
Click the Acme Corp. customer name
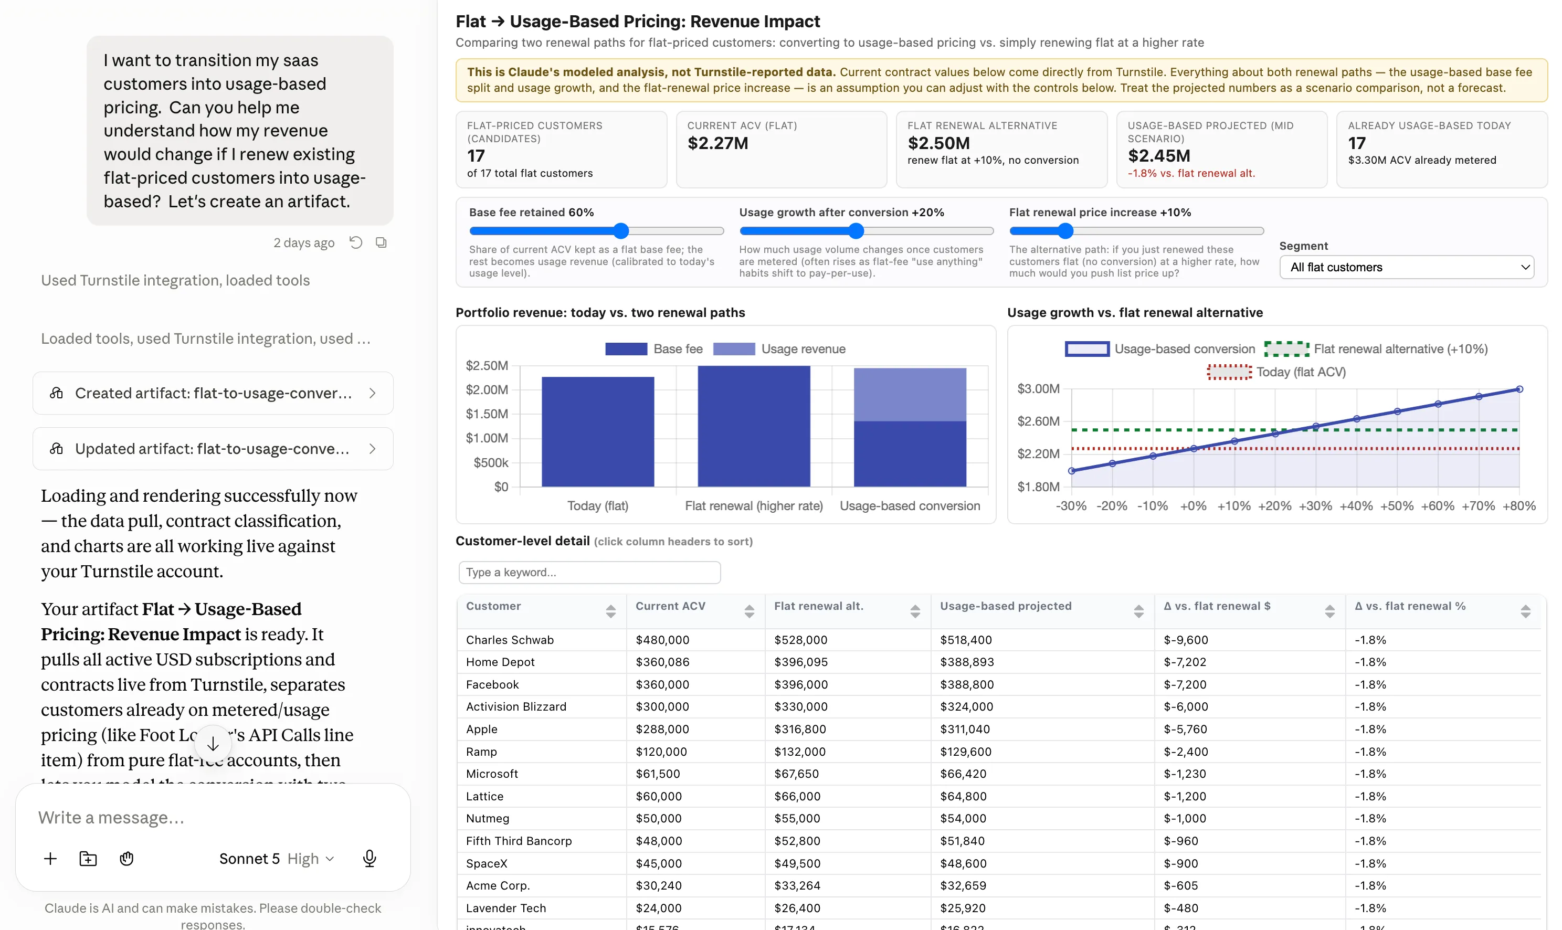pos(498,885)
